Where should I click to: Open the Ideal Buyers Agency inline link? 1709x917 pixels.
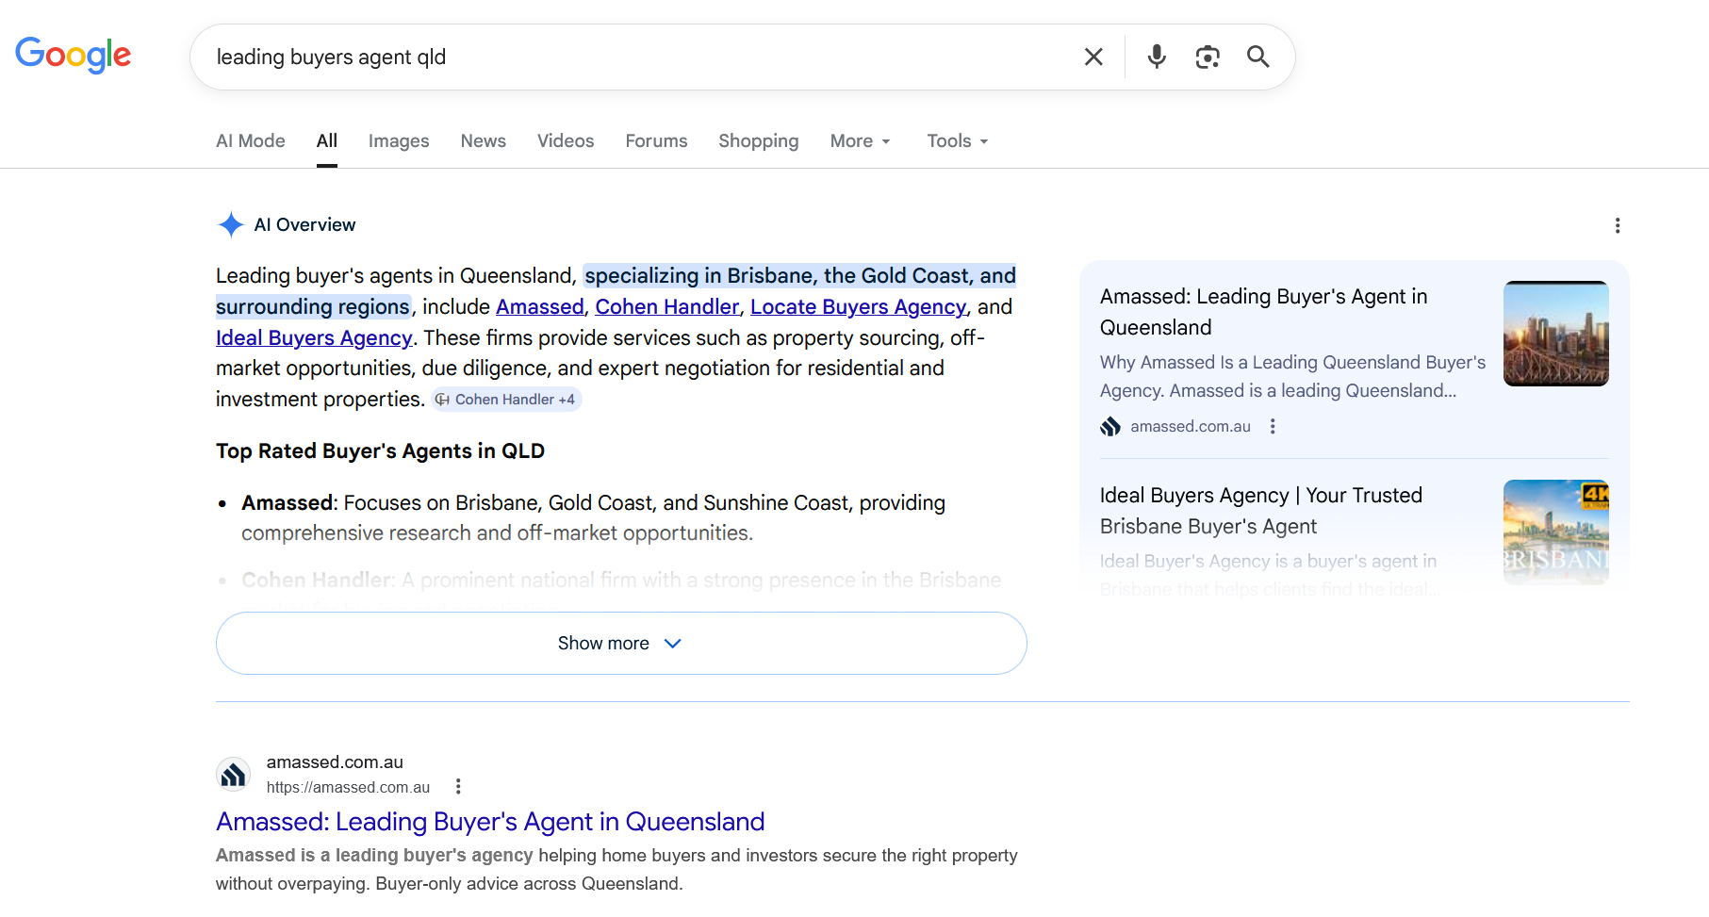(x=314, y=337)
